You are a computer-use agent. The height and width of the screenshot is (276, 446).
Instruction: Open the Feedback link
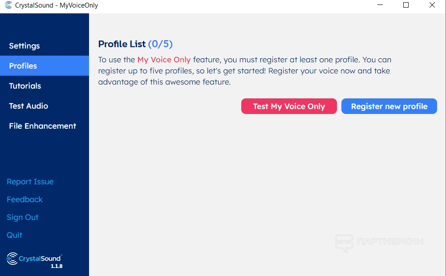pyautogui.click(x=25, y=199)
